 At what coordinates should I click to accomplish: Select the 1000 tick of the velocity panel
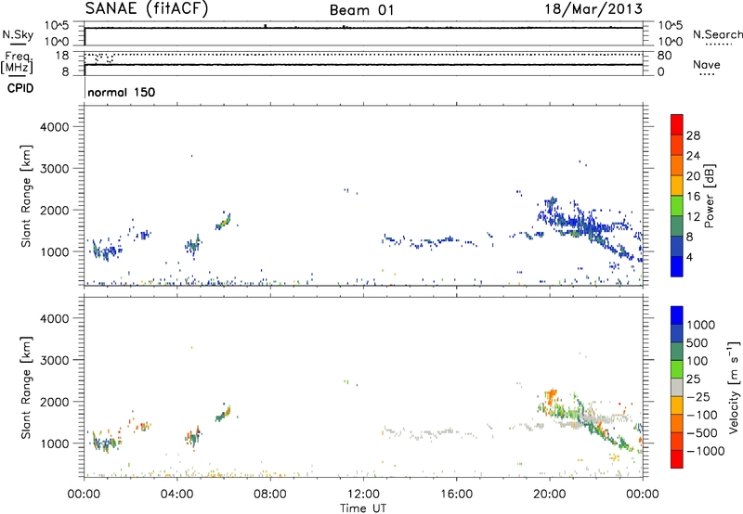point(55,443)
